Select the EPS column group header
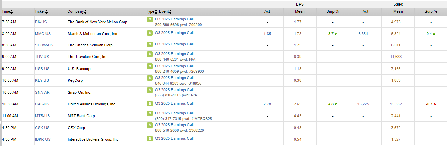Viewport: 447px width, 146px height. pos(300,4)
